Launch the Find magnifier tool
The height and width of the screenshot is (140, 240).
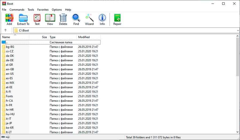[x=76, y=19]
